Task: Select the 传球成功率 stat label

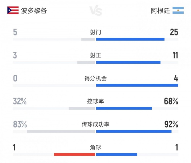Action: click(x=95, y=124)
